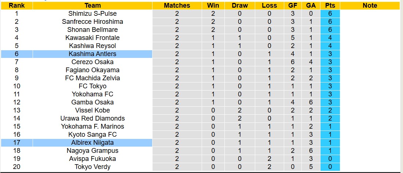The width and height of the screenshot is (403, 173).
Task: Open Kawasaki Frontale team entry
Action: [92, 38]
